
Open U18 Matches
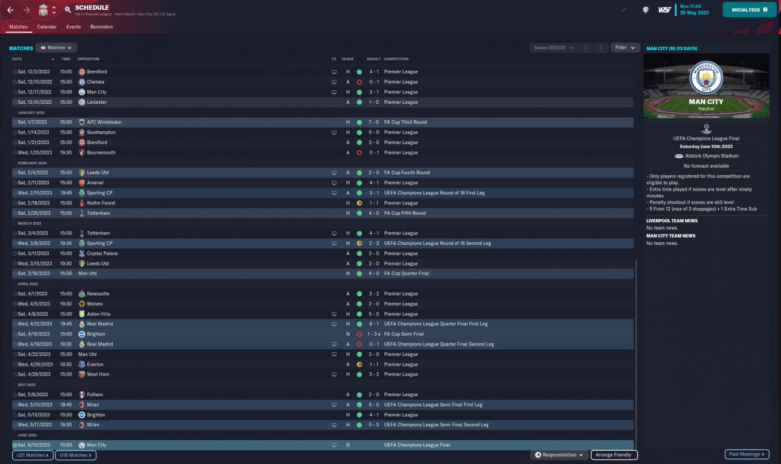[76, 455]
